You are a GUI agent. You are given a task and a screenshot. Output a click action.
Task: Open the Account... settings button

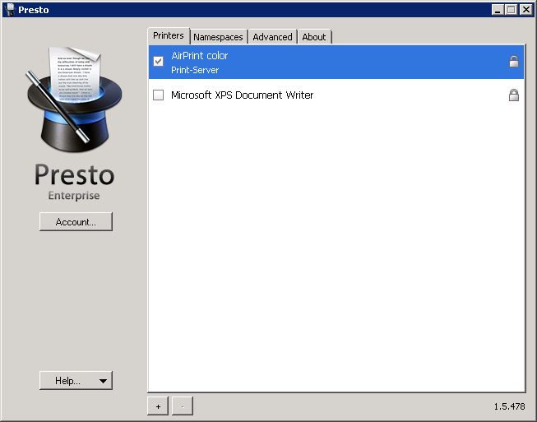pos(76,221)
